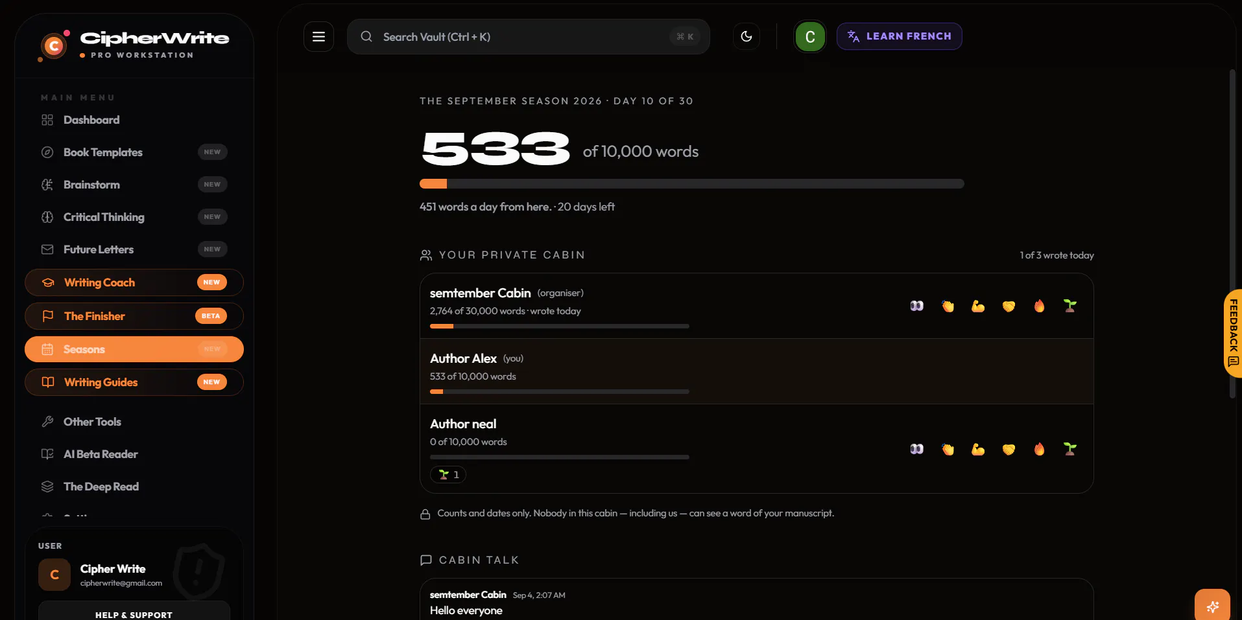This screenshot has width=1242, height=620.
Task: Click the Brainstorm icon in the sidebar
Action: pyautogui.click(x=47, y=185)
